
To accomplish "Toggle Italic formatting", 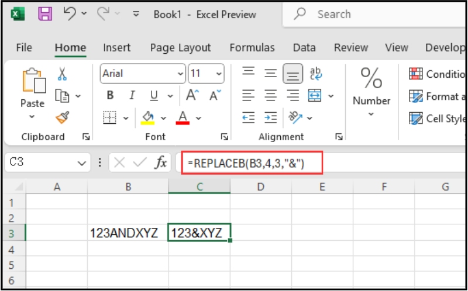I will point(132,96).
